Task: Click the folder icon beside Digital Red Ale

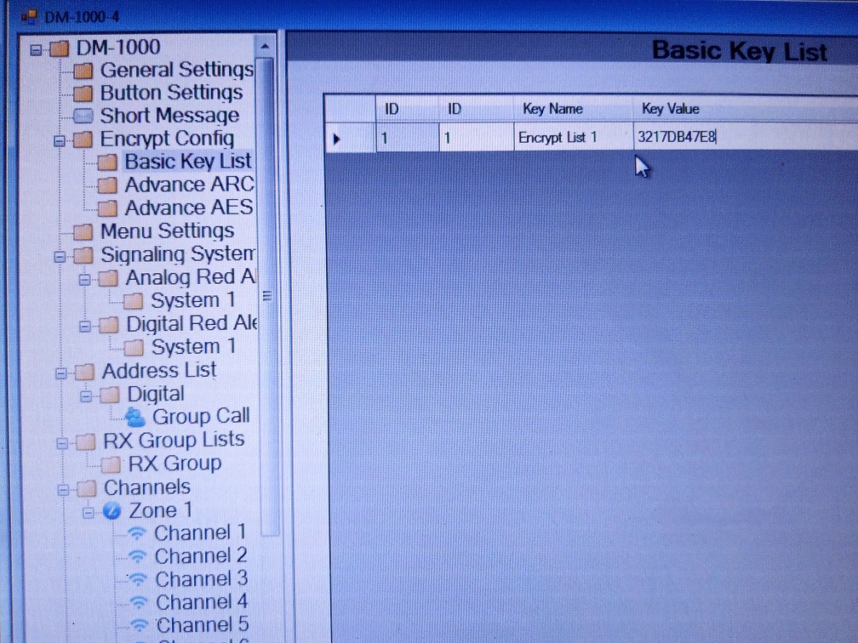Action: [x=109, y=325]
